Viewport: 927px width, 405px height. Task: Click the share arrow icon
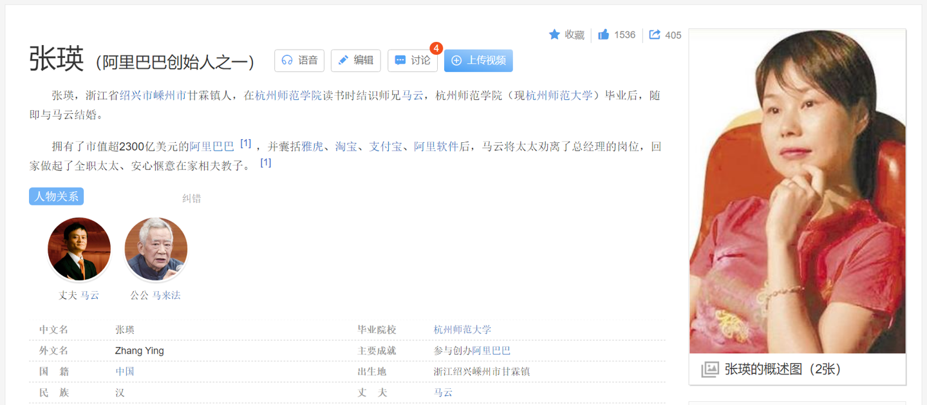tap(655, 35)
